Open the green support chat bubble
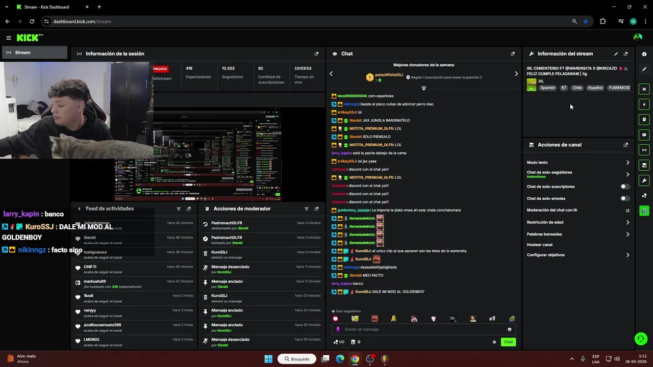This screenshot has height=367, width=653. [x=640, y=338]
